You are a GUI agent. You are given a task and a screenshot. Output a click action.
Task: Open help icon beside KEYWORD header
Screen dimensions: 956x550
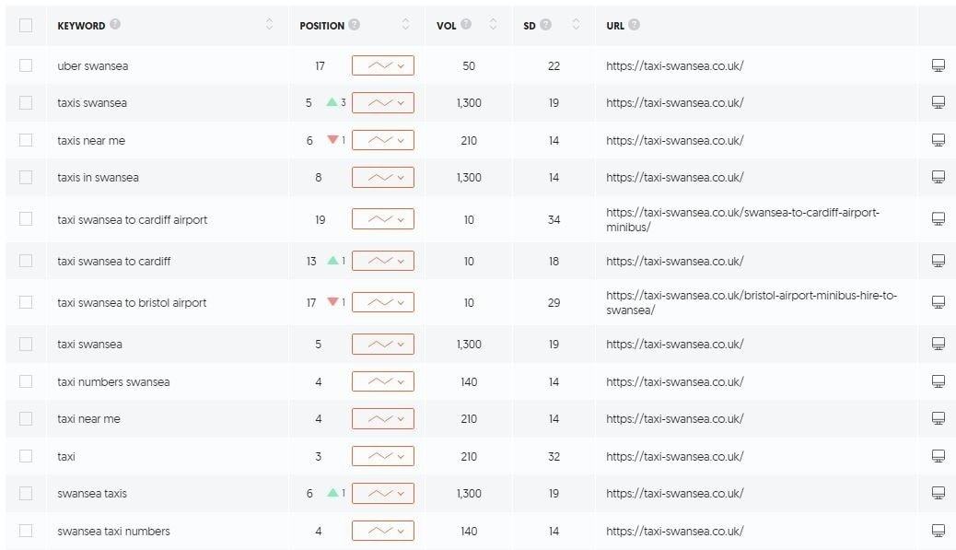(114, 24)
